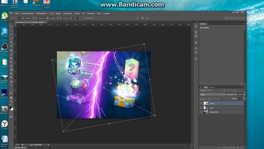Select the History Brush tool
This screenshot has width=264, height=149.
[11, 62]
